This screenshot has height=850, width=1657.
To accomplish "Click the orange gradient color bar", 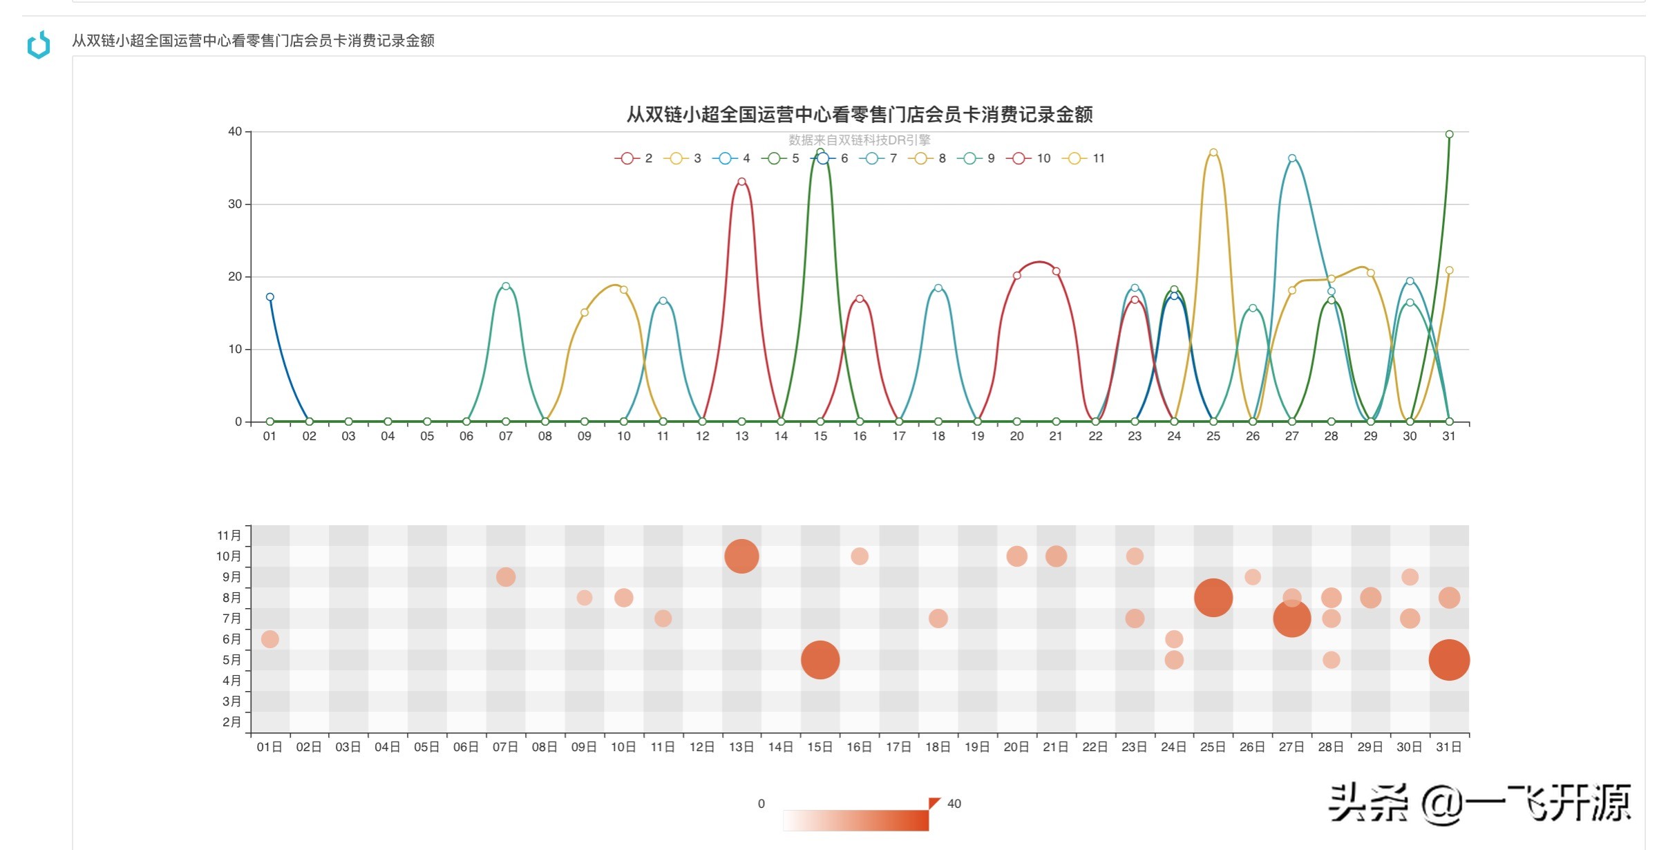I will click(855, 820).
